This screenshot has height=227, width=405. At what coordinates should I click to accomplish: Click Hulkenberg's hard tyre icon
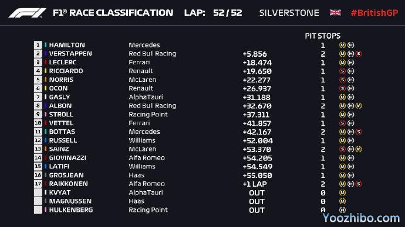coord(342,210)
